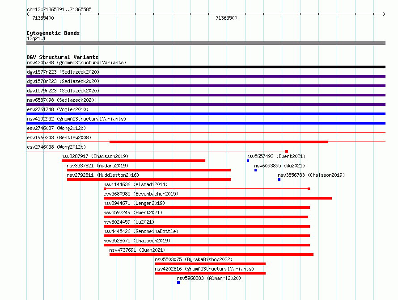Click the chr12:71365391..71365585 coordinates text
398x300 pixels.
coord(59,9)
